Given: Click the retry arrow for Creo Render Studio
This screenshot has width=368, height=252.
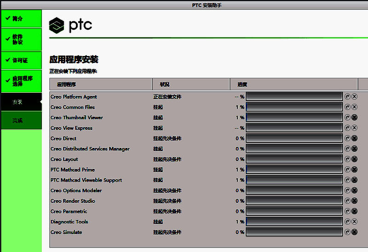Looking at the screenshot, I should 348,201.
